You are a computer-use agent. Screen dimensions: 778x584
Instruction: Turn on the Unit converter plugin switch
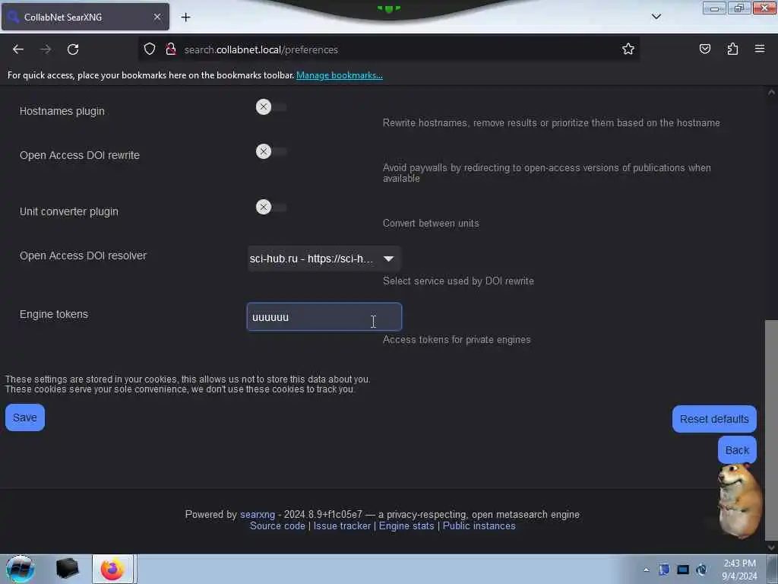[271, 207]
